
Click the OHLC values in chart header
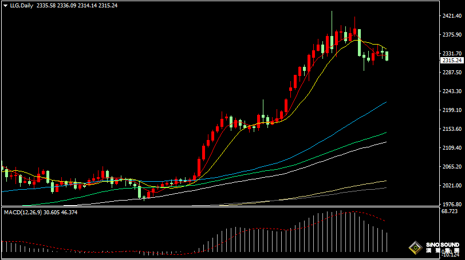77,5
